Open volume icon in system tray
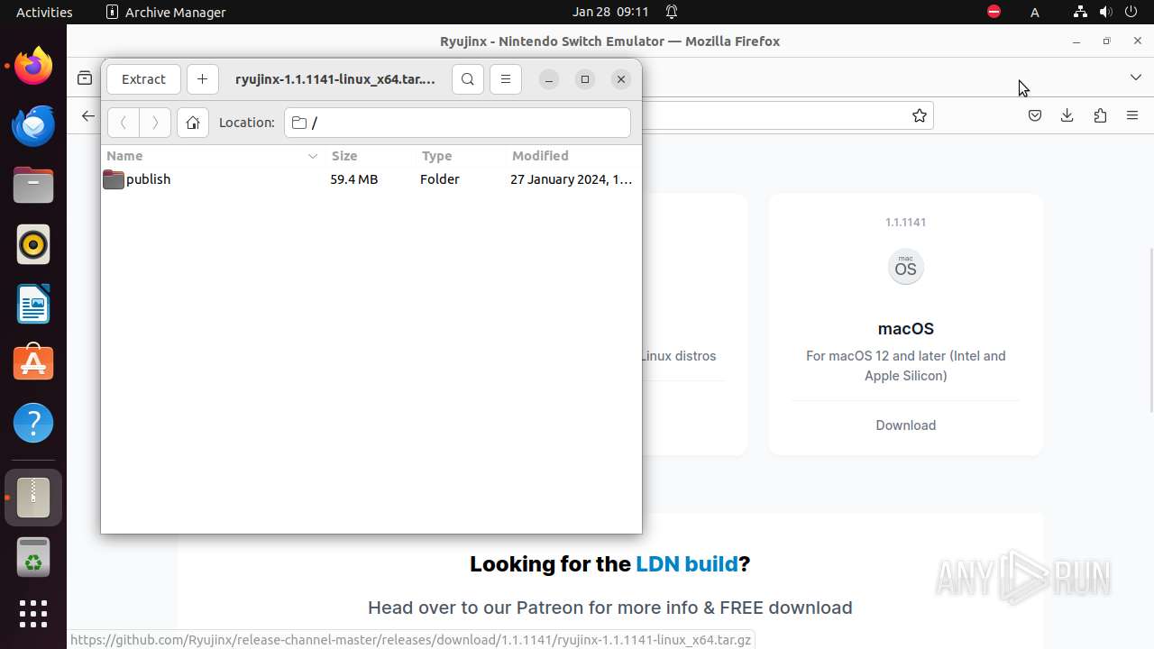The width and height of the screenshot is (1154, 649). pos(1106,12)
